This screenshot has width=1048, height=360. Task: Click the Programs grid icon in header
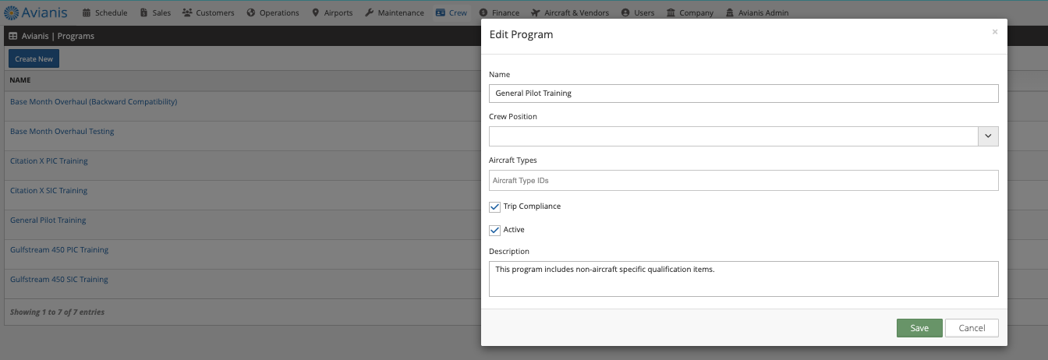pos(13,36)
